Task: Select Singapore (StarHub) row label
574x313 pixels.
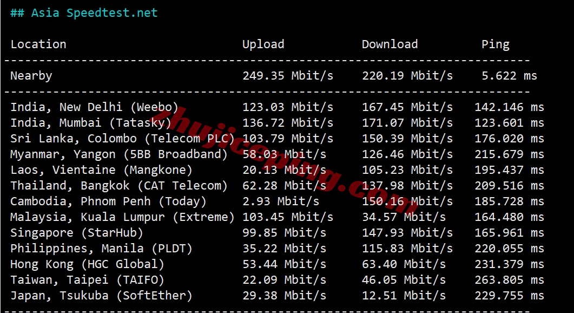Action: point(77,233)
